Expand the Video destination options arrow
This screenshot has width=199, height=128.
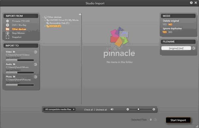[x=35, y=52]
